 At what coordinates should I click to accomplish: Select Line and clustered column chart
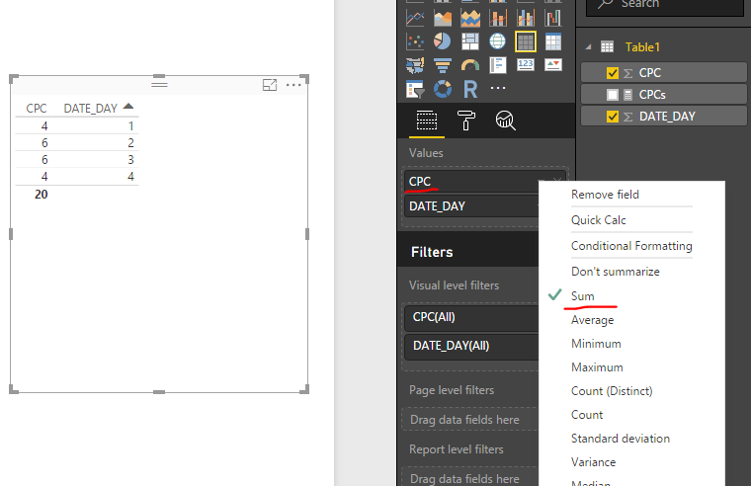tap(526, 18)
